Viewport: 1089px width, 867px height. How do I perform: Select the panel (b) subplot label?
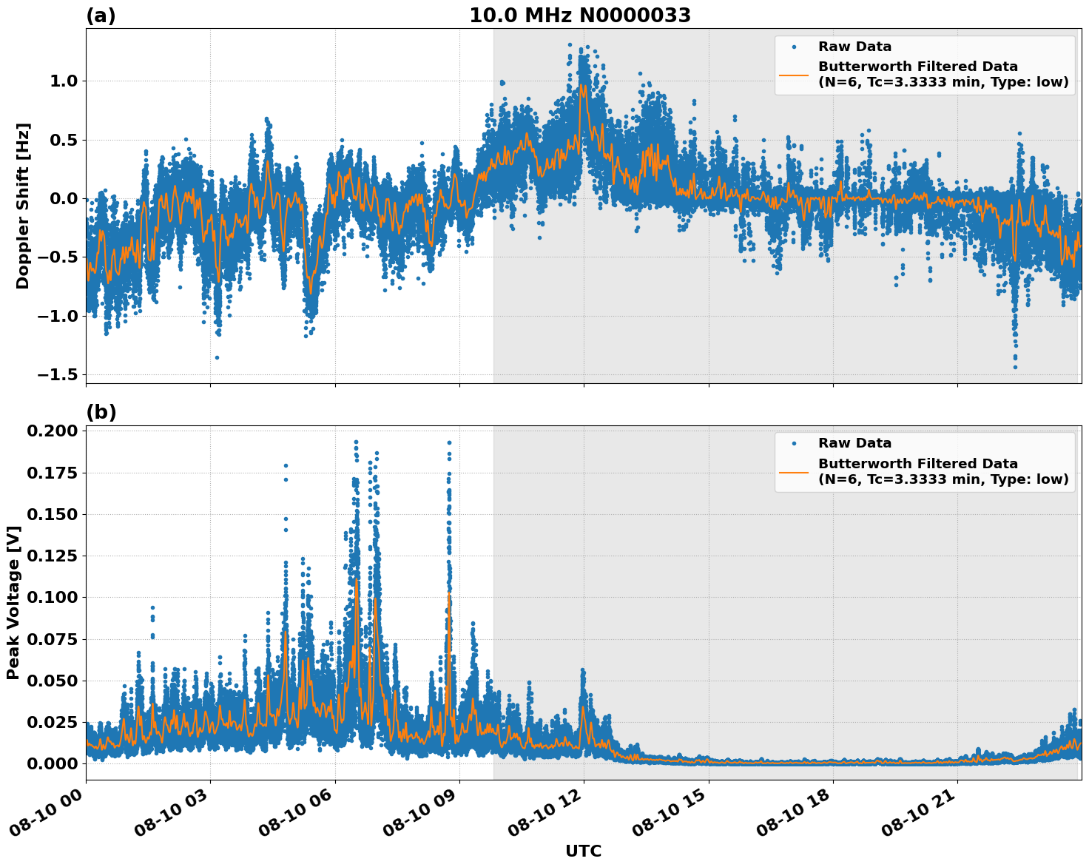(x=103, y=411)
